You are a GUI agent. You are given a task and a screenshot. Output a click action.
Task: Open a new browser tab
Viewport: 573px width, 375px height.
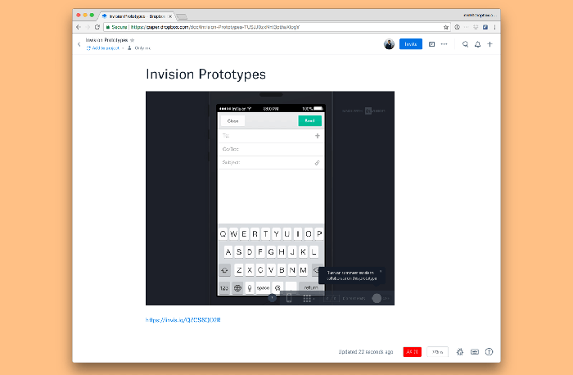pos(182,17)
